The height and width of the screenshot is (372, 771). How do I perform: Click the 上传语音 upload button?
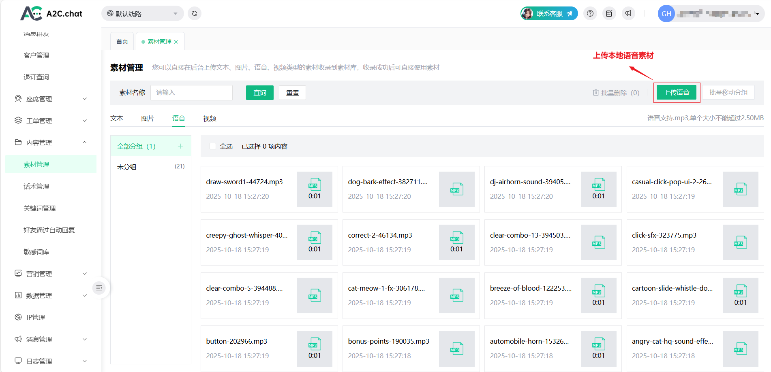tap(676, 92)
